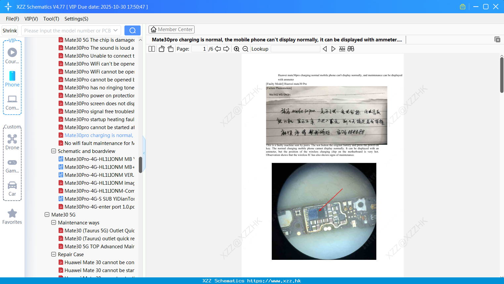The width and height of the screenshot is (504, 284).
Task: Click the tree list vertical scrollbar thumb
Action: click(140, 165)
